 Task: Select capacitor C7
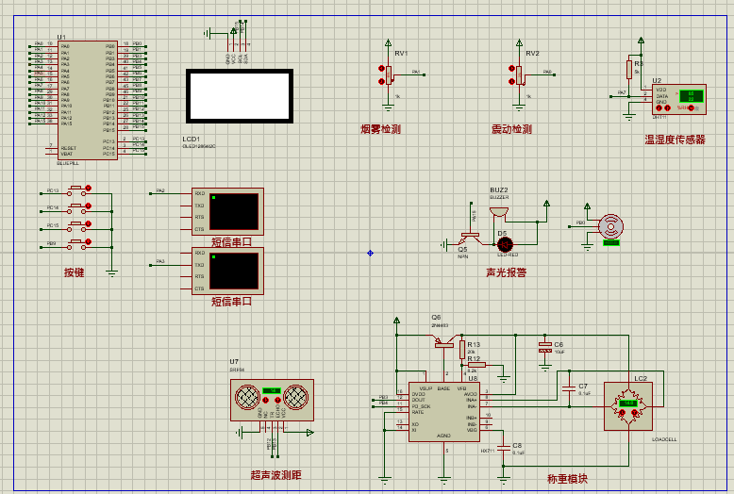point(569,388)
